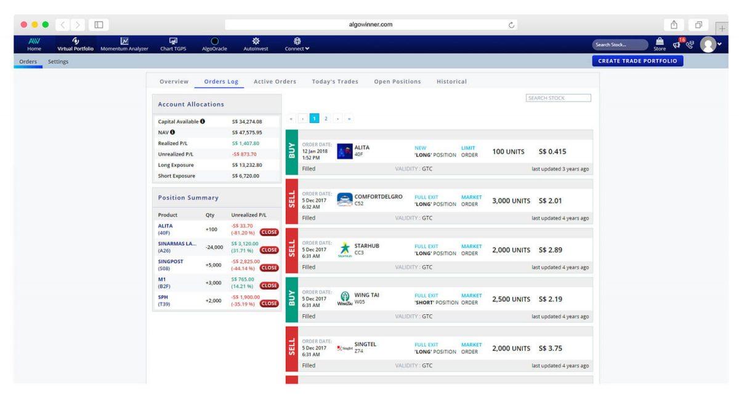Focus the Search Stock field in orders log
The height and width of the screenshot is (398, 739).
[x=558, y=98]
